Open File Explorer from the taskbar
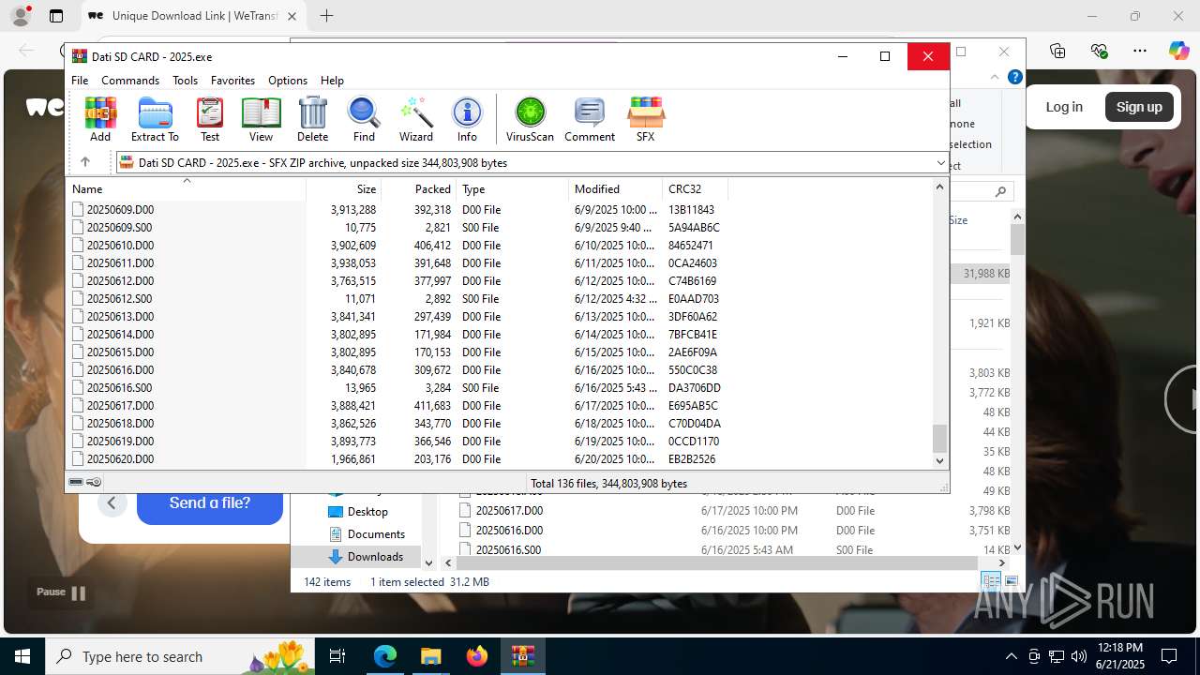Screen dimensions: 1200x675 430,656
